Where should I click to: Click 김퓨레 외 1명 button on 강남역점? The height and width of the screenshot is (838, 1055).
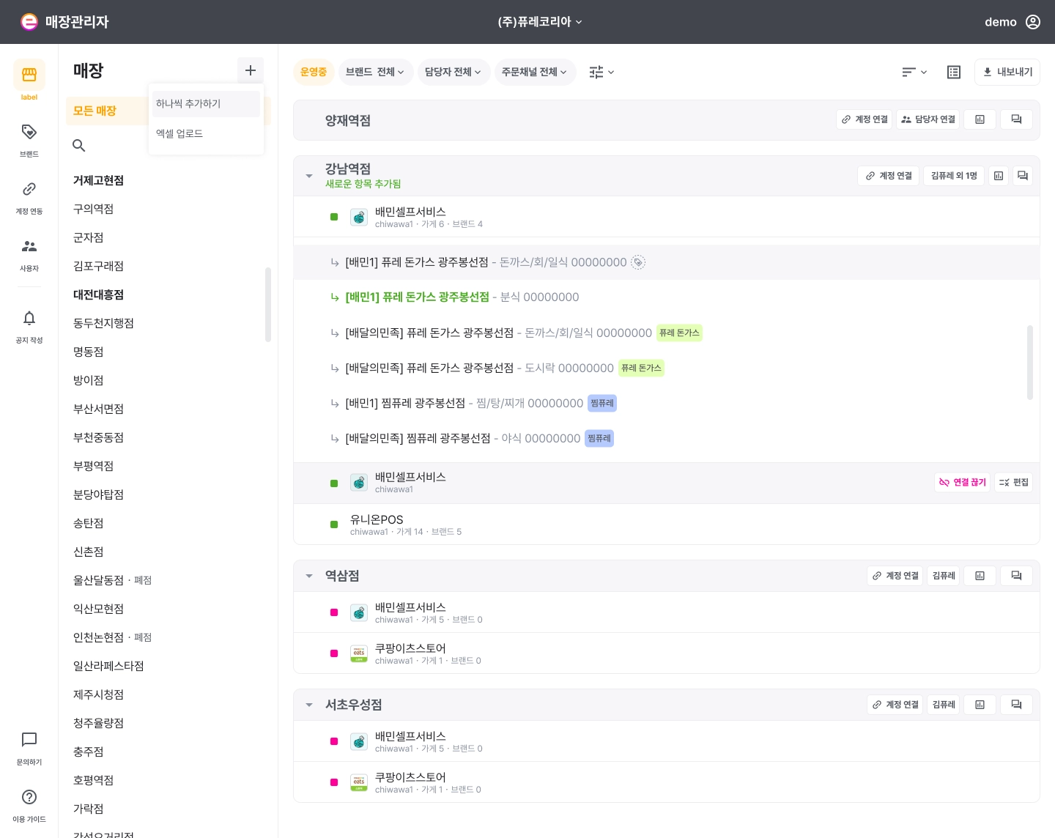(954, 176)
